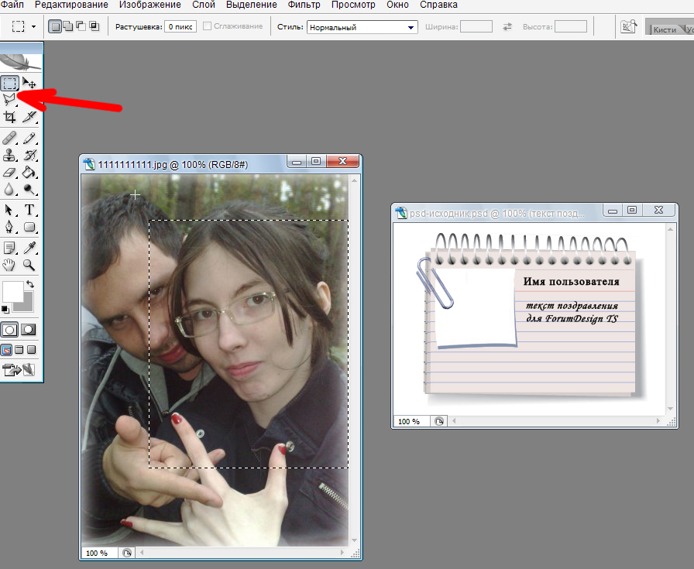Select the Rectangular Marquee tool

[10, 83]
